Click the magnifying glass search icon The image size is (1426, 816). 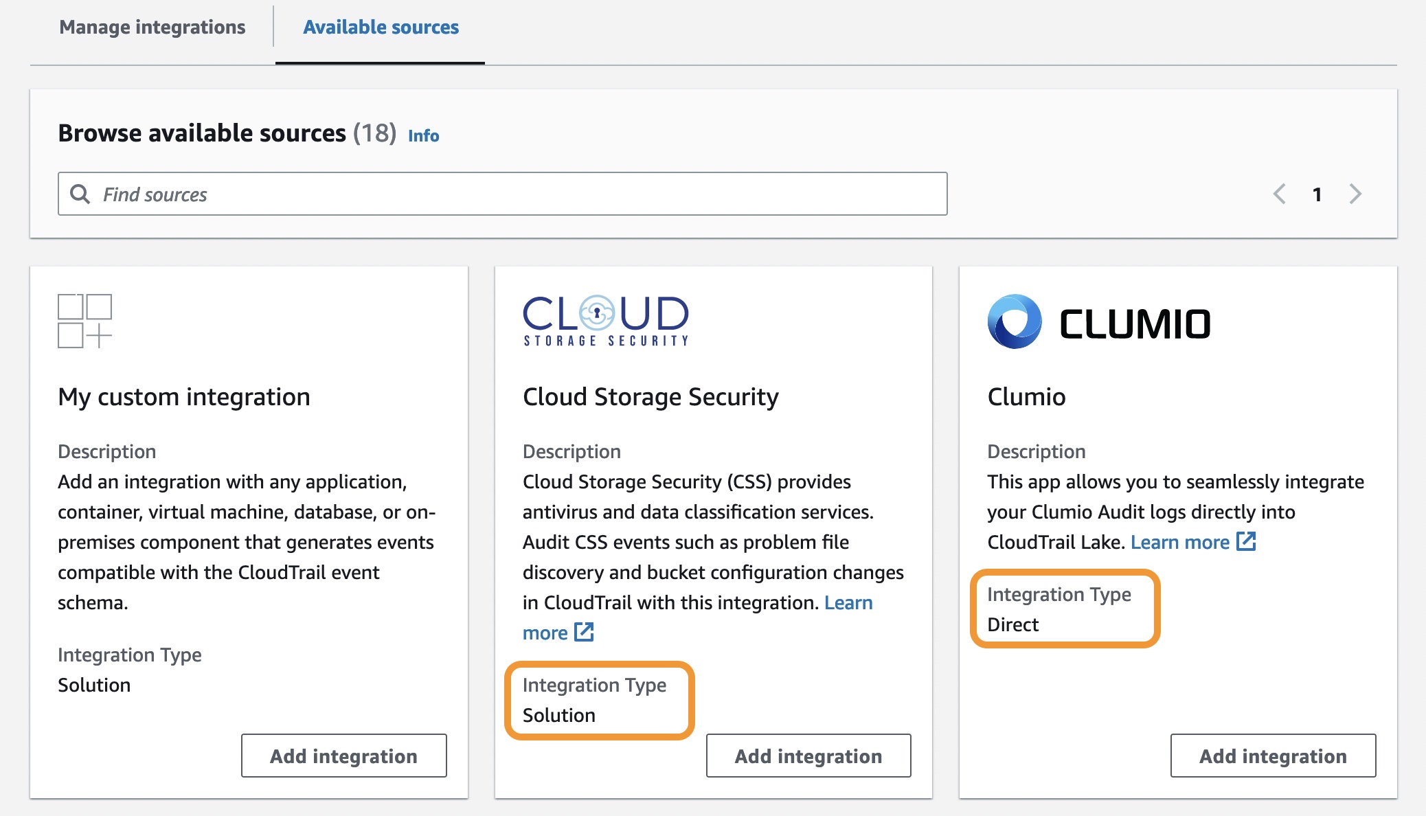point(80,194)
